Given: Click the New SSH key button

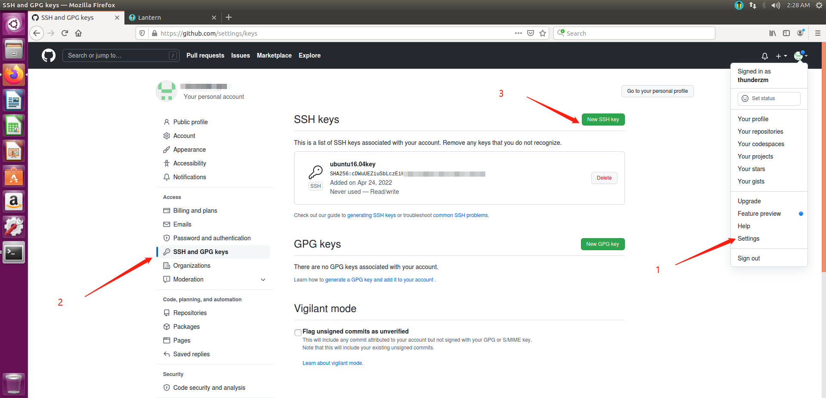Looking at the screenshot, I should tap(603, 119).
